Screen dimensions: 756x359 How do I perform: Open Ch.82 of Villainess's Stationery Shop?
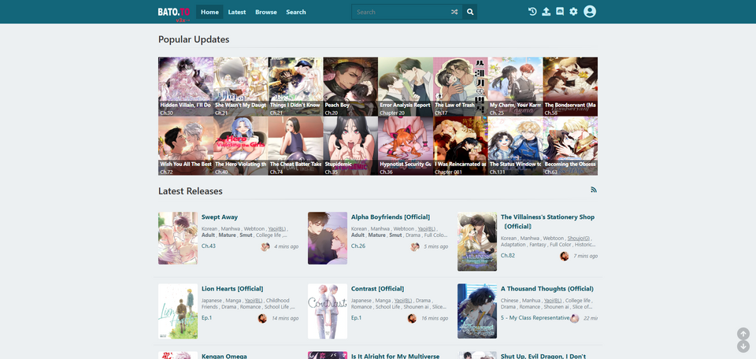[508, 255]
